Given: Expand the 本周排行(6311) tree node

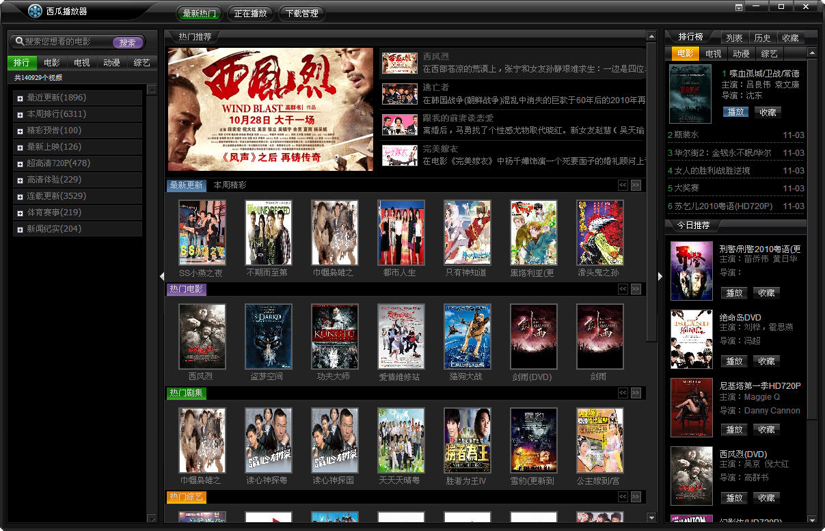Looking at the screenshot, I should (x=21, y=115).
